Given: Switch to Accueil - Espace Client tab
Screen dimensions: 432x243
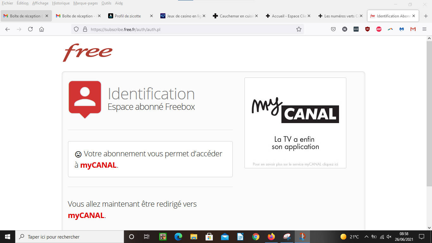Looking at the screenshot, I should (x=288, y=16).
